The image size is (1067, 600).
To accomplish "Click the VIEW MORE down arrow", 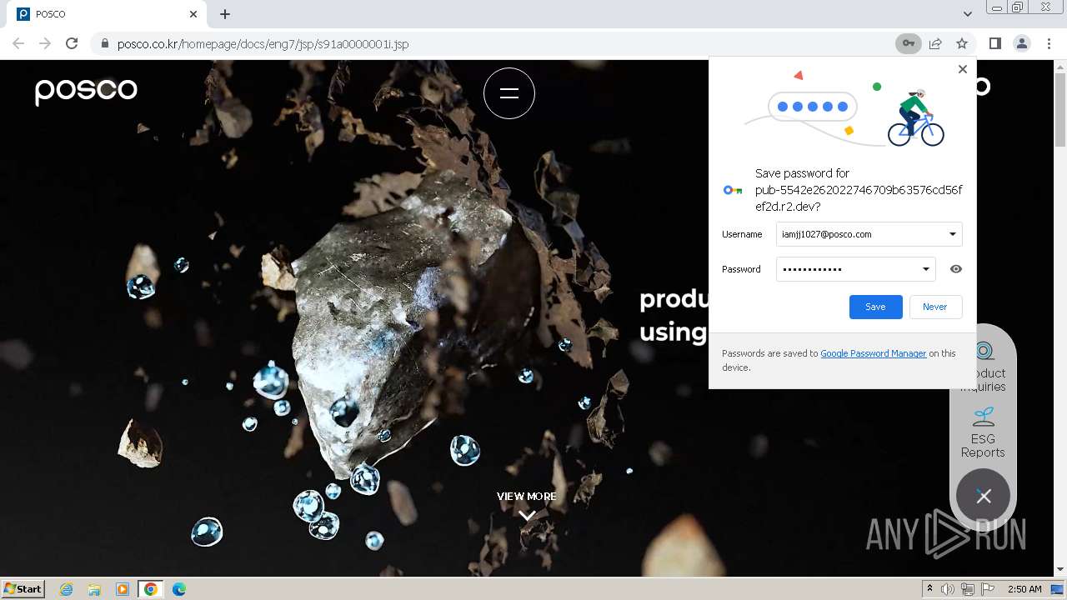I will pos(527,515).
